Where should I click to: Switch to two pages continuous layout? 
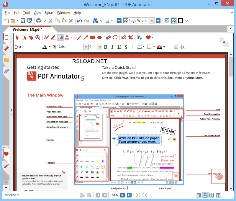click(212, 195)
